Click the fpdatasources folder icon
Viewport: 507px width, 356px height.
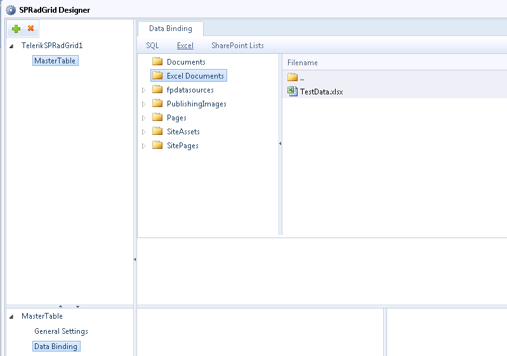(x=157, y=89)
